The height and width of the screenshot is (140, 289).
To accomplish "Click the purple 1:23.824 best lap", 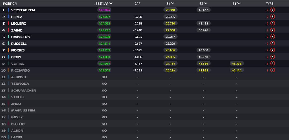I will [104, 10].
